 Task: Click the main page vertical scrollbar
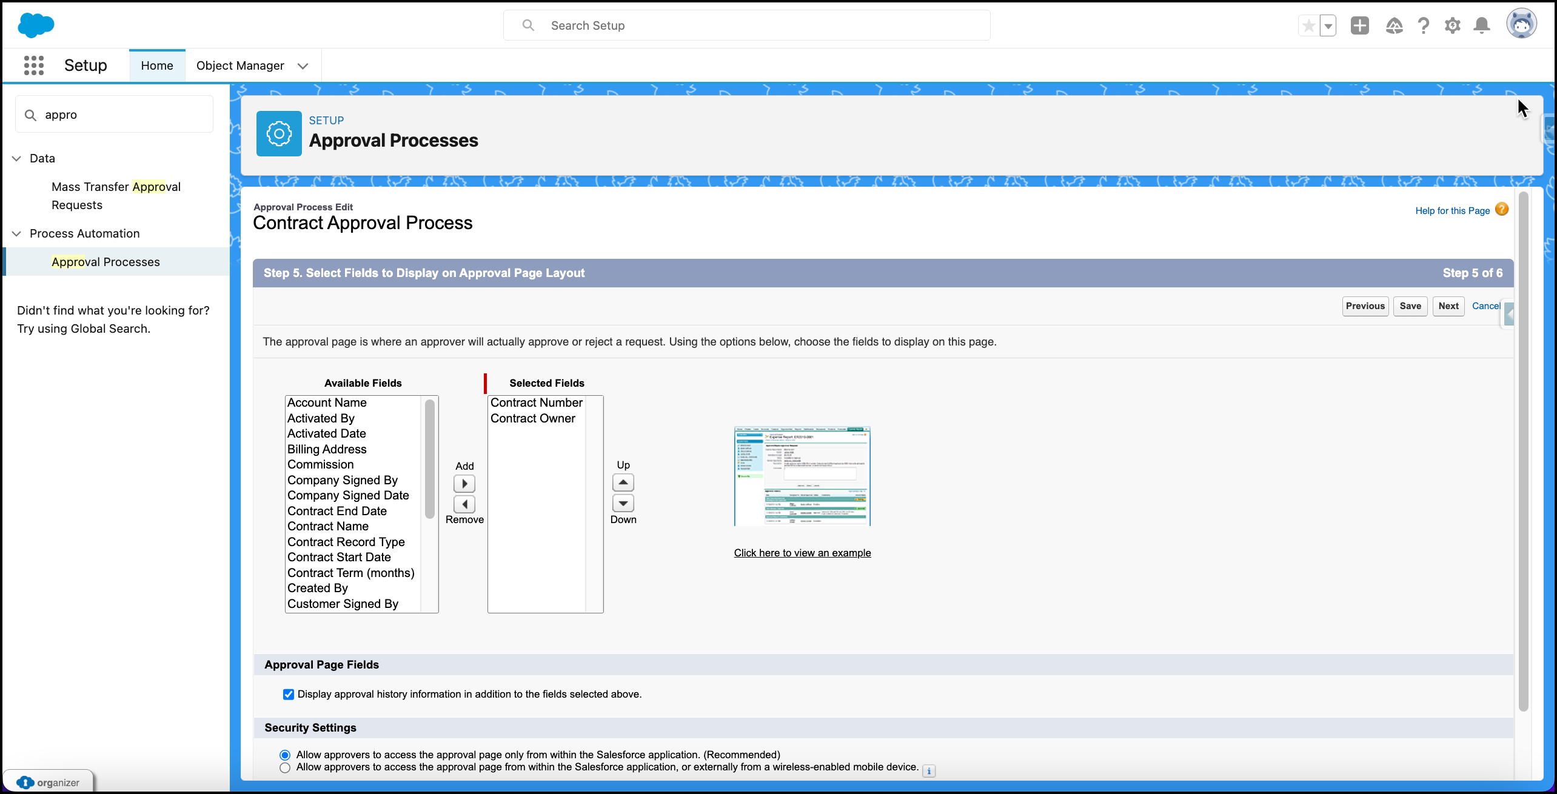pos(1523,452)
